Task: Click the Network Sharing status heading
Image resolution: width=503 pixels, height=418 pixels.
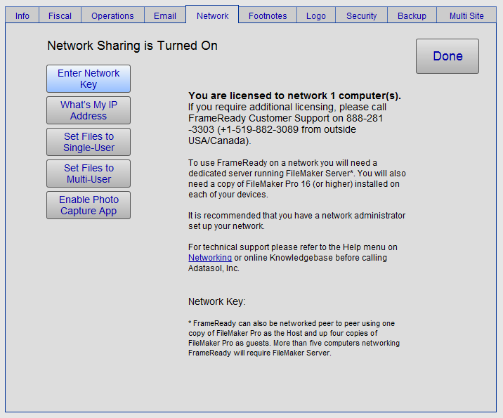Action: [x=132, y=46]
